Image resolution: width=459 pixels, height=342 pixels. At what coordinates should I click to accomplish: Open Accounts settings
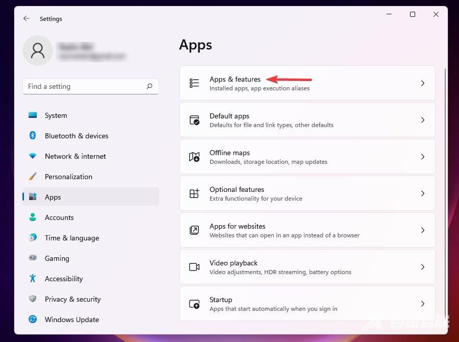coord(59,217)
